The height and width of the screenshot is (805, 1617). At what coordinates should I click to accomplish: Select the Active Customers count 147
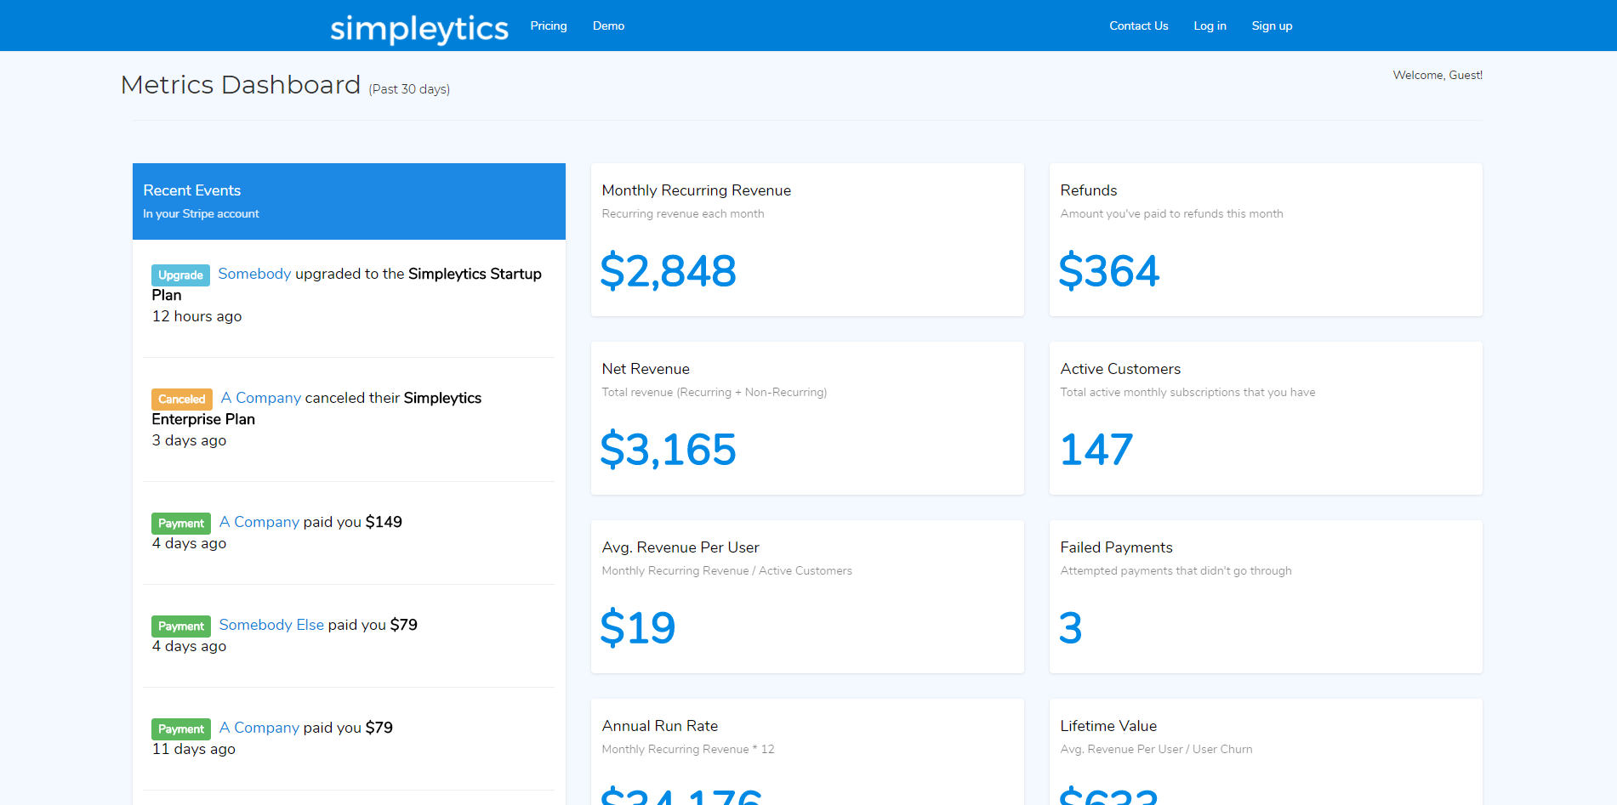tap(1096, 449)
